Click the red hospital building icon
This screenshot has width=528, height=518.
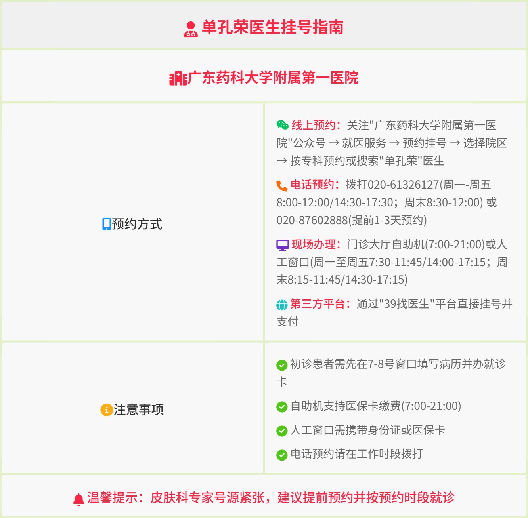point(178,78)
